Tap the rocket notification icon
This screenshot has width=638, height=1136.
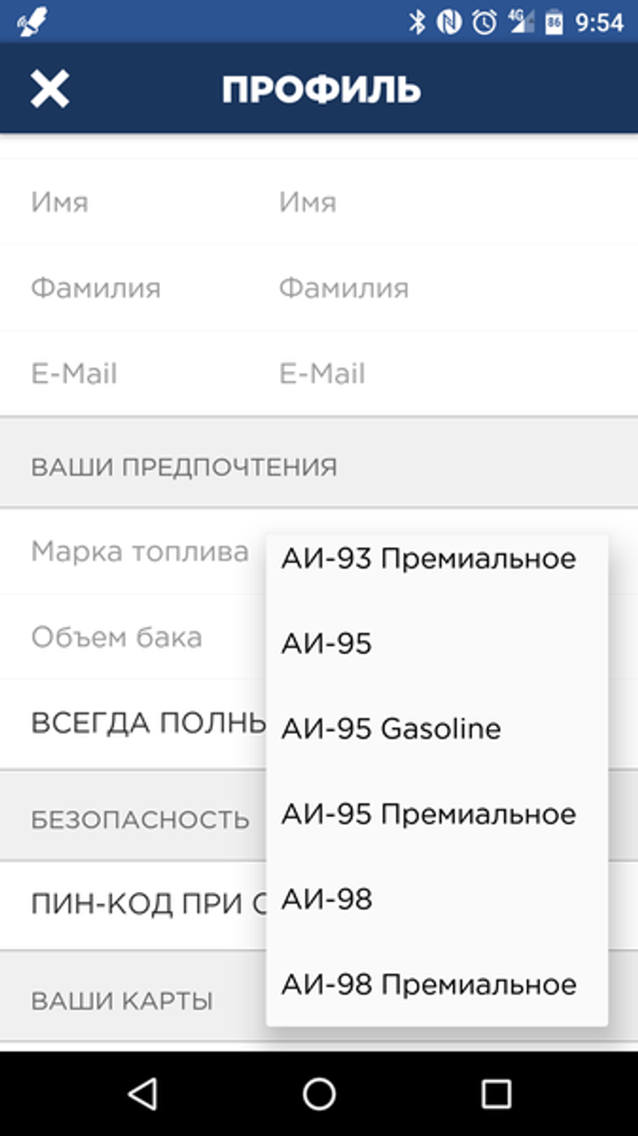coord(32,22)
